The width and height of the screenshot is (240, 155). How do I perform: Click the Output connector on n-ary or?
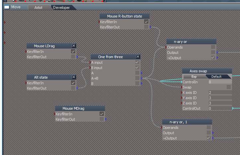pyautogui.click(x=217, y=52)
